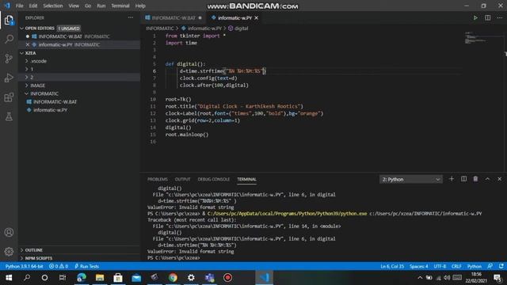Click Ln 6, Col 35 cursor position
Viewport: 507px width, 285px height.
[x=392, y=266]
